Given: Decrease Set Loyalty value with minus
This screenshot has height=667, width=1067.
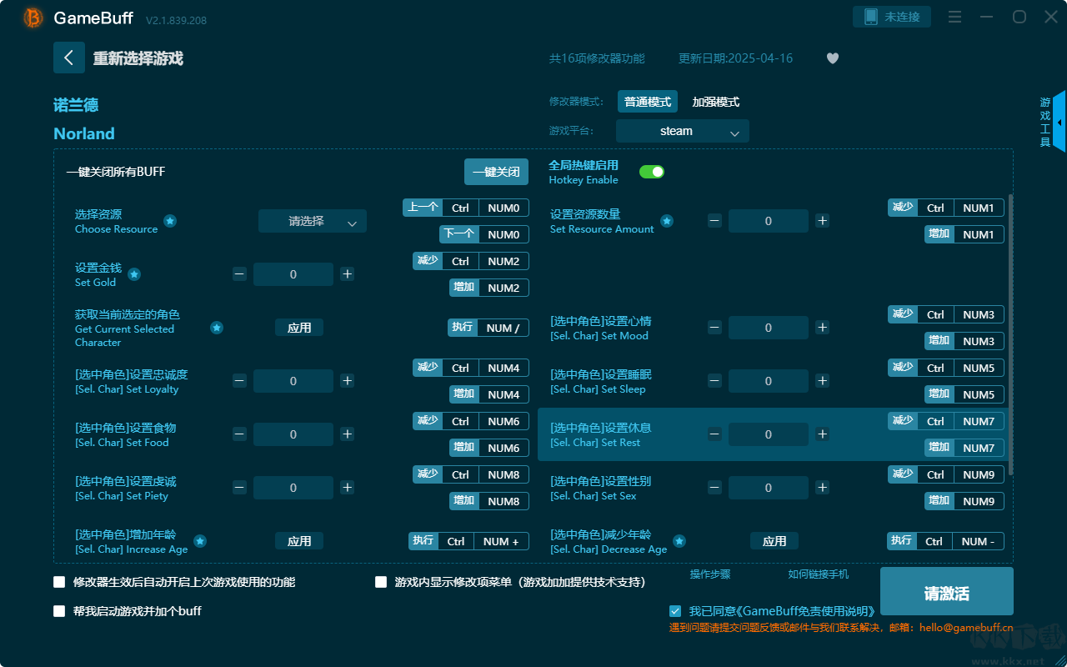Looking at the screenshot, I should point(239,381).
